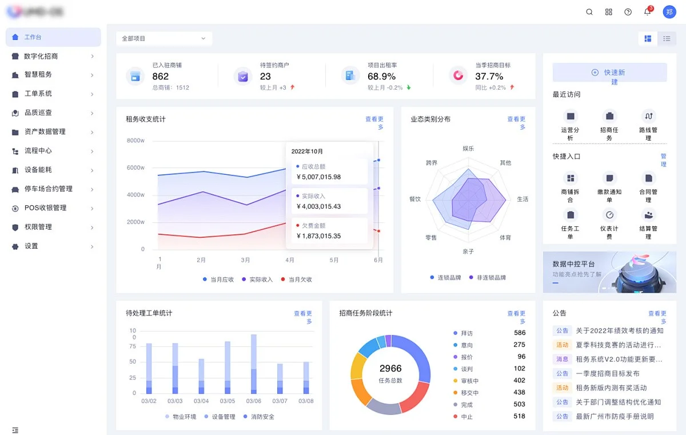Expand chevron next to 设置
This screenshot has width=686, height=435.
coord(92,246)
